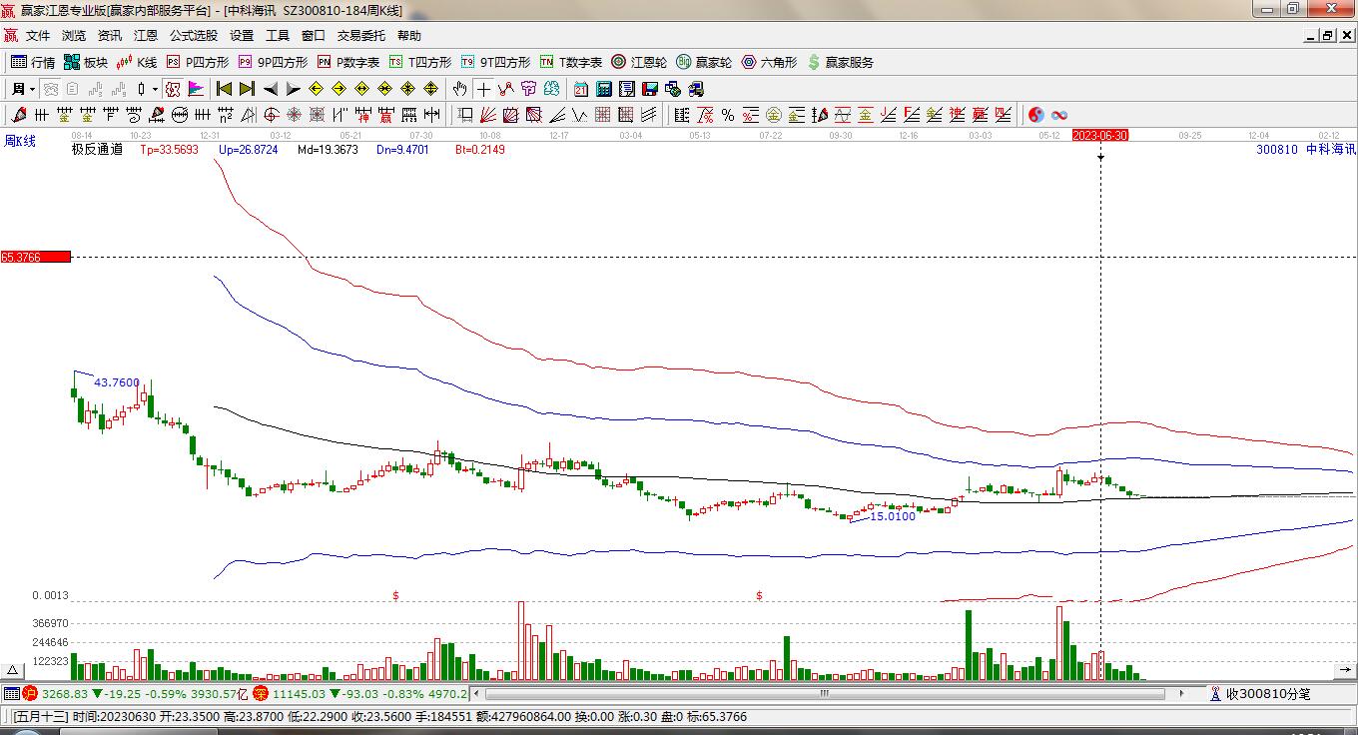
Task: Click the blue infinity symbol icon
Action: tap(1059, 115)
